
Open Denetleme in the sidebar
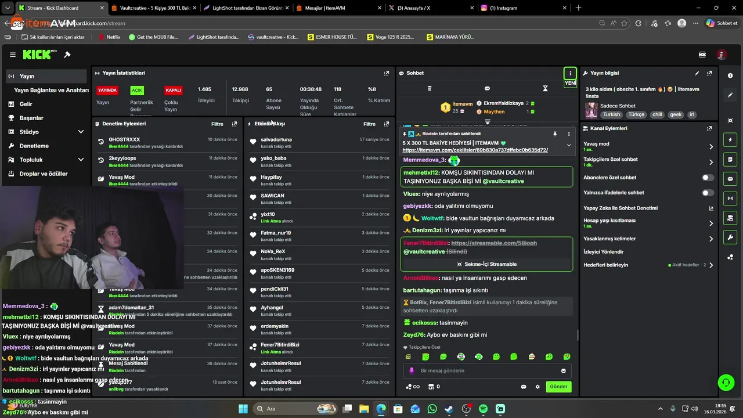pos(46,146)
